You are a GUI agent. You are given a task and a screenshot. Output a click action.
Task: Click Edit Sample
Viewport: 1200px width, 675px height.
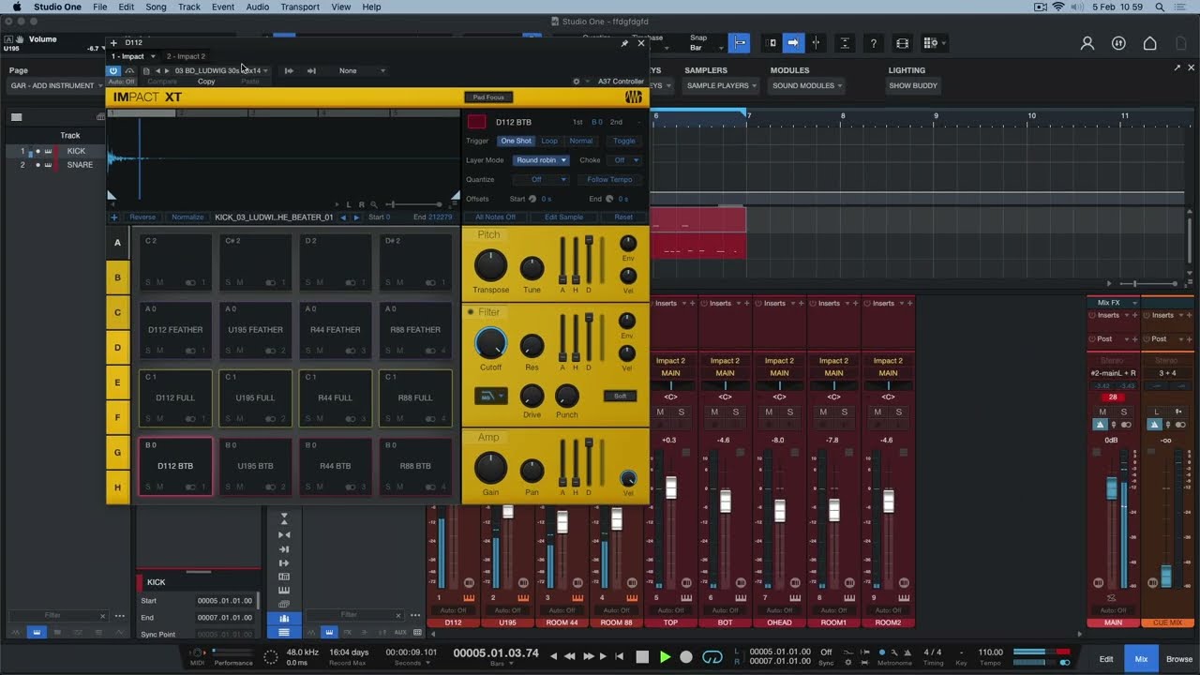click(564, 217)
